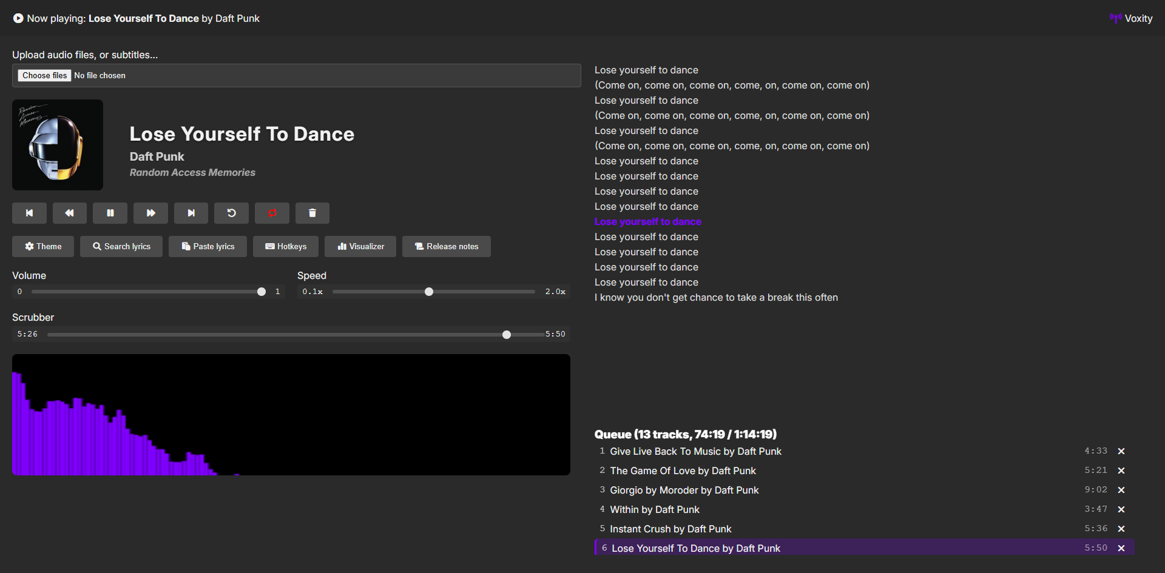Restart the song from beginning

pyautogui.click(x=231, y=213)
